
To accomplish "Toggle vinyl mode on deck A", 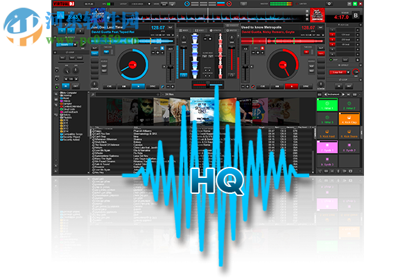I will pyautogui.click(x=94, y=53).
